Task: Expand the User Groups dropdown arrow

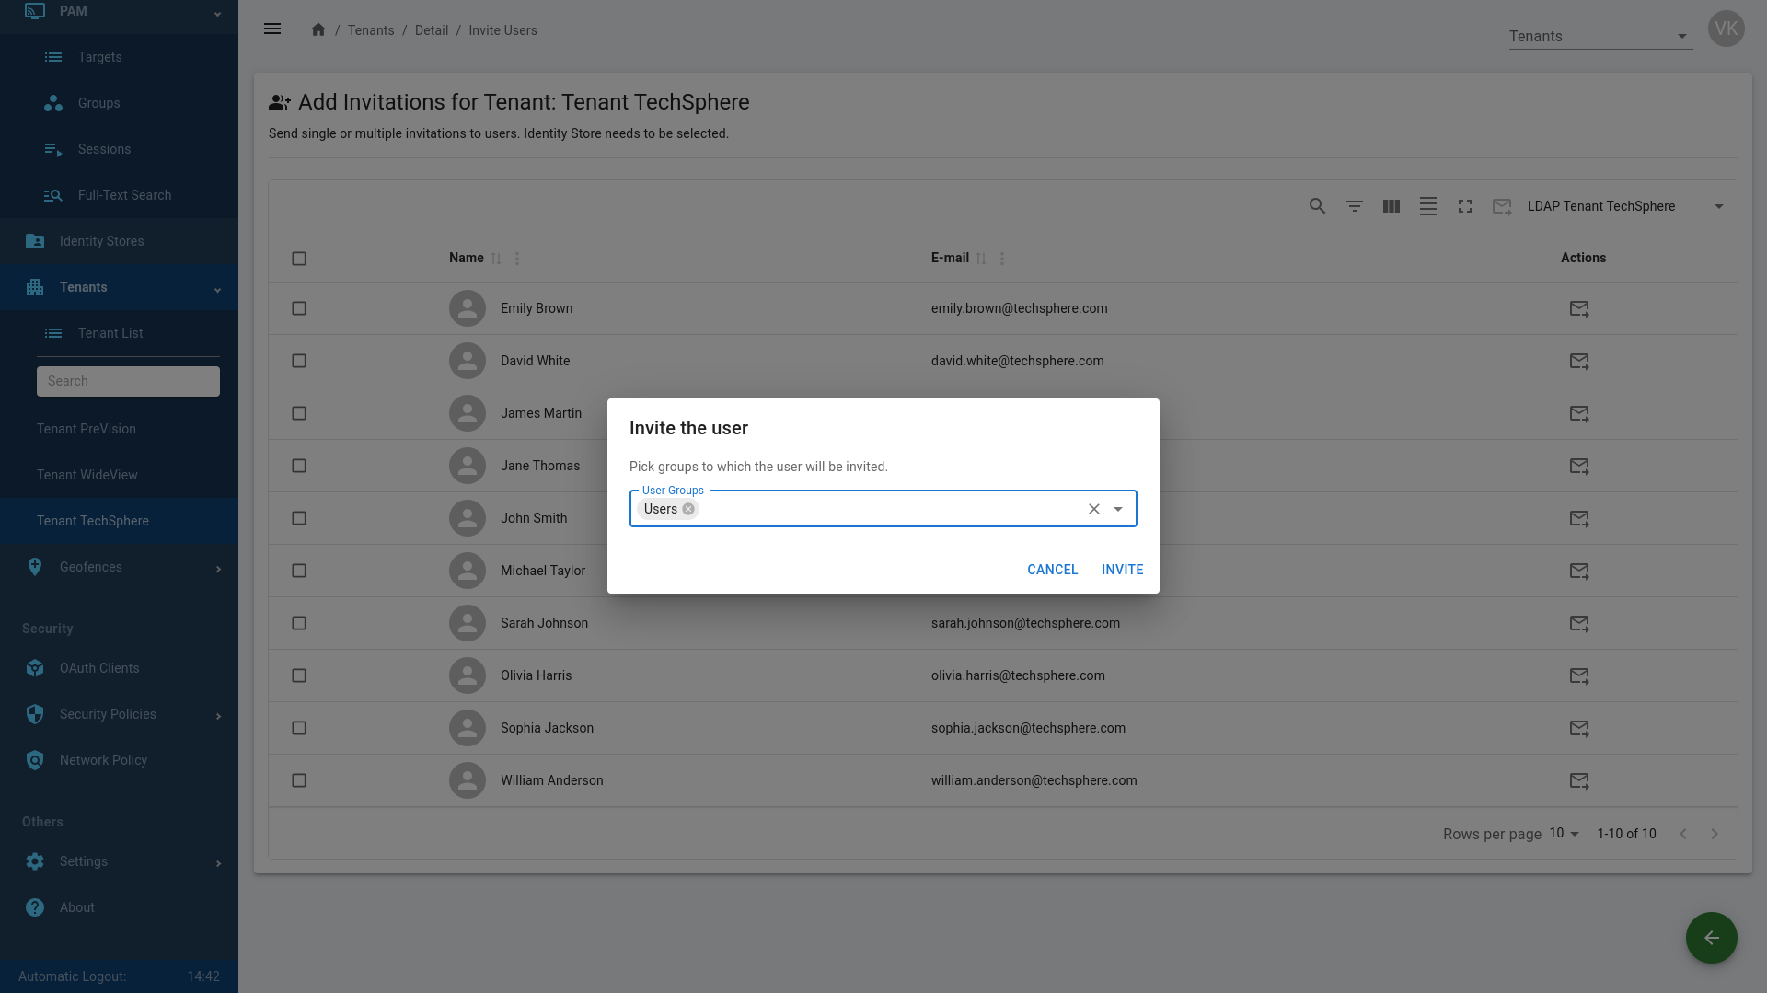Action: click(x=1118, y=509)
